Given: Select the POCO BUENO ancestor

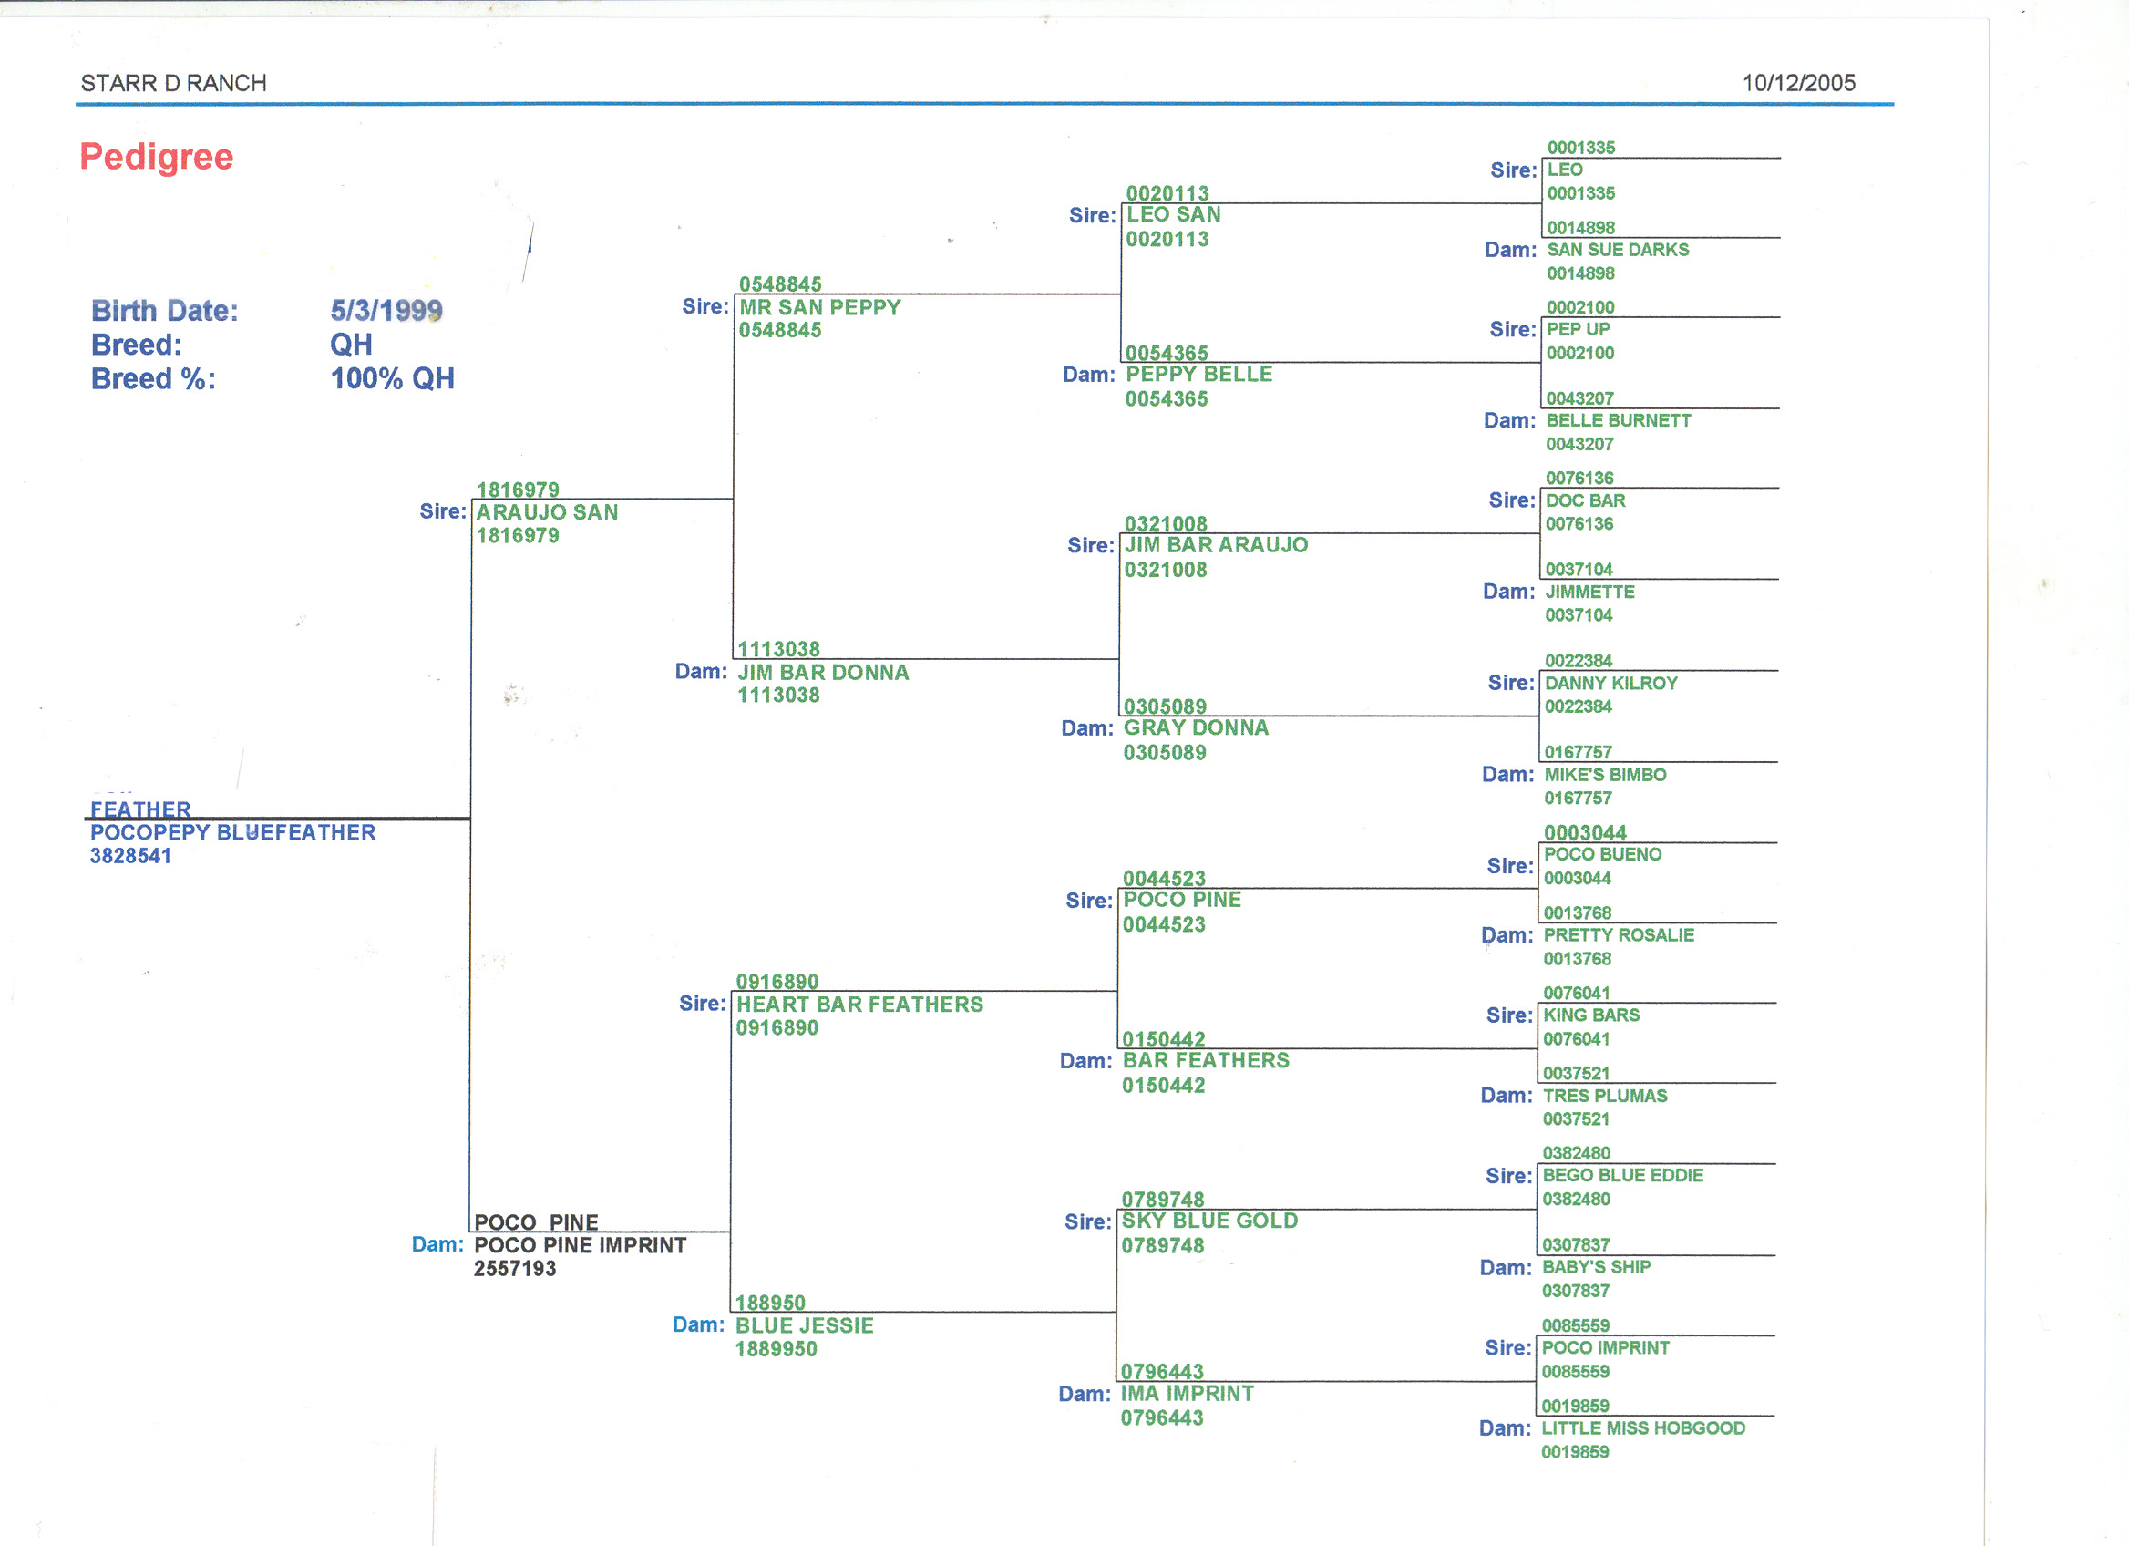Looking at the screenshot, I should (1601, 855).
